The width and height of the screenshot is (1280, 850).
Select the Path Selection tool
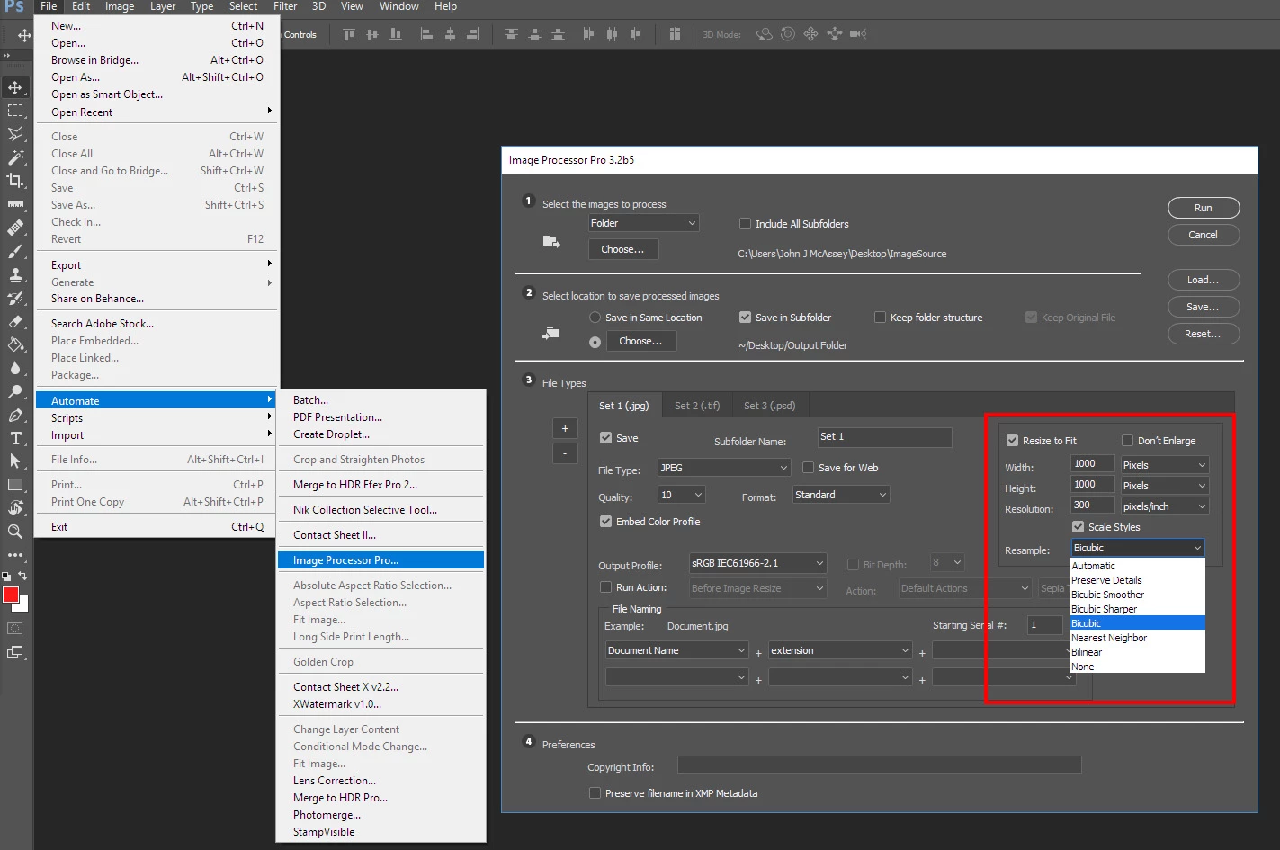(x=15, y=461)
